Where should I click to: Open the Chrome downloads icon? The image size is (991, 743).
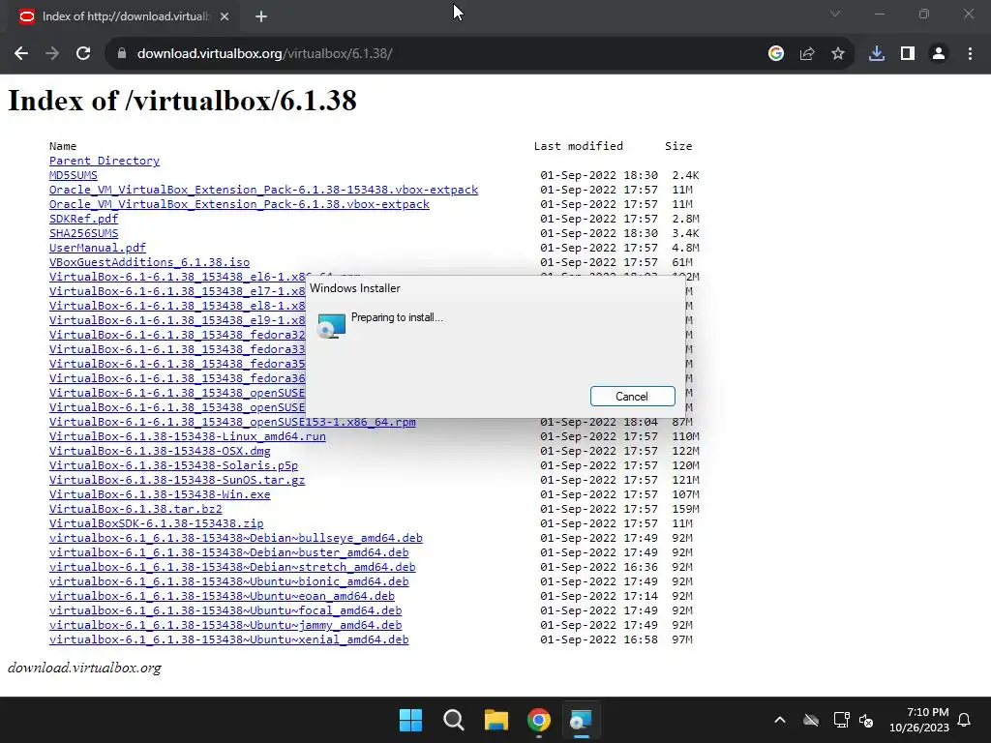877,54
